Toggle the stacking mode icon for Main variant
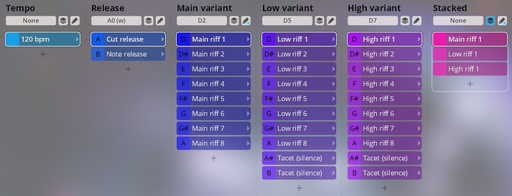The width and height of the screenshot is (512, 196). tap(234, 21)
